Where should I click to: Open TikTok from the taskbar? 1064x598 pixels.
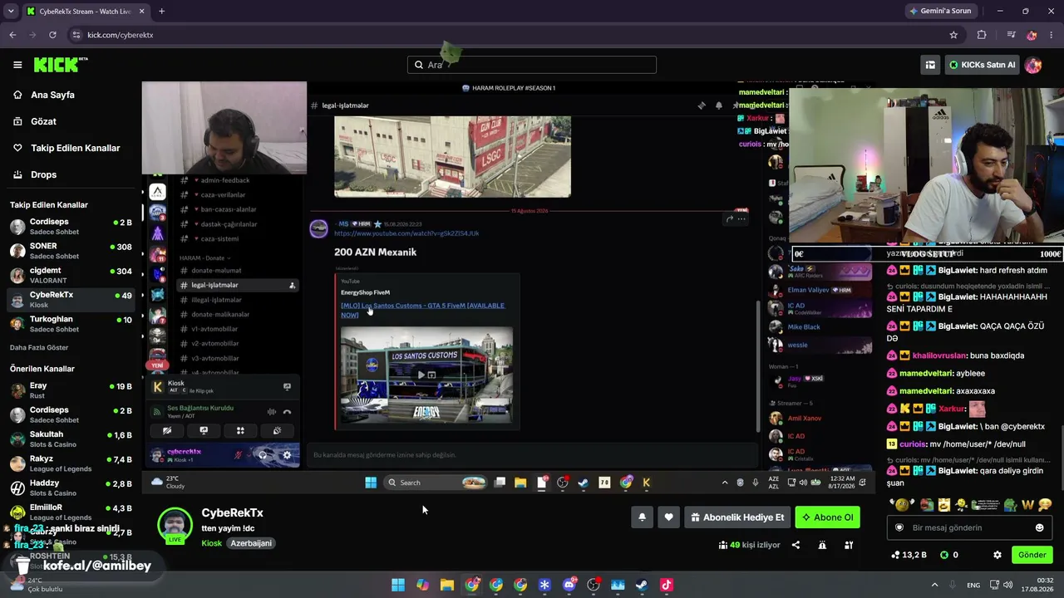tap(666, 585)
